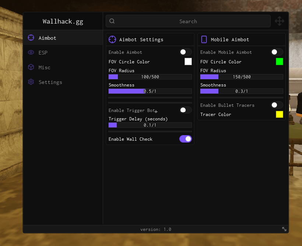Open yellow Tracer Color swatch
This screenshot has height=246, width=302.
click(x=280, y=115)
